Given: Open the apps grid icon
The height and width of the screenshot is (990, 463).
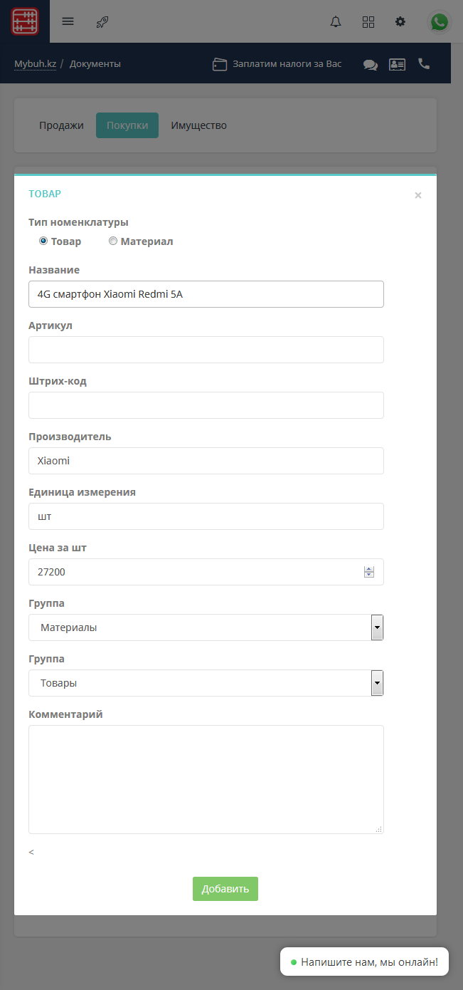Looking at the screenshot, I should click(x=368, y=21).
